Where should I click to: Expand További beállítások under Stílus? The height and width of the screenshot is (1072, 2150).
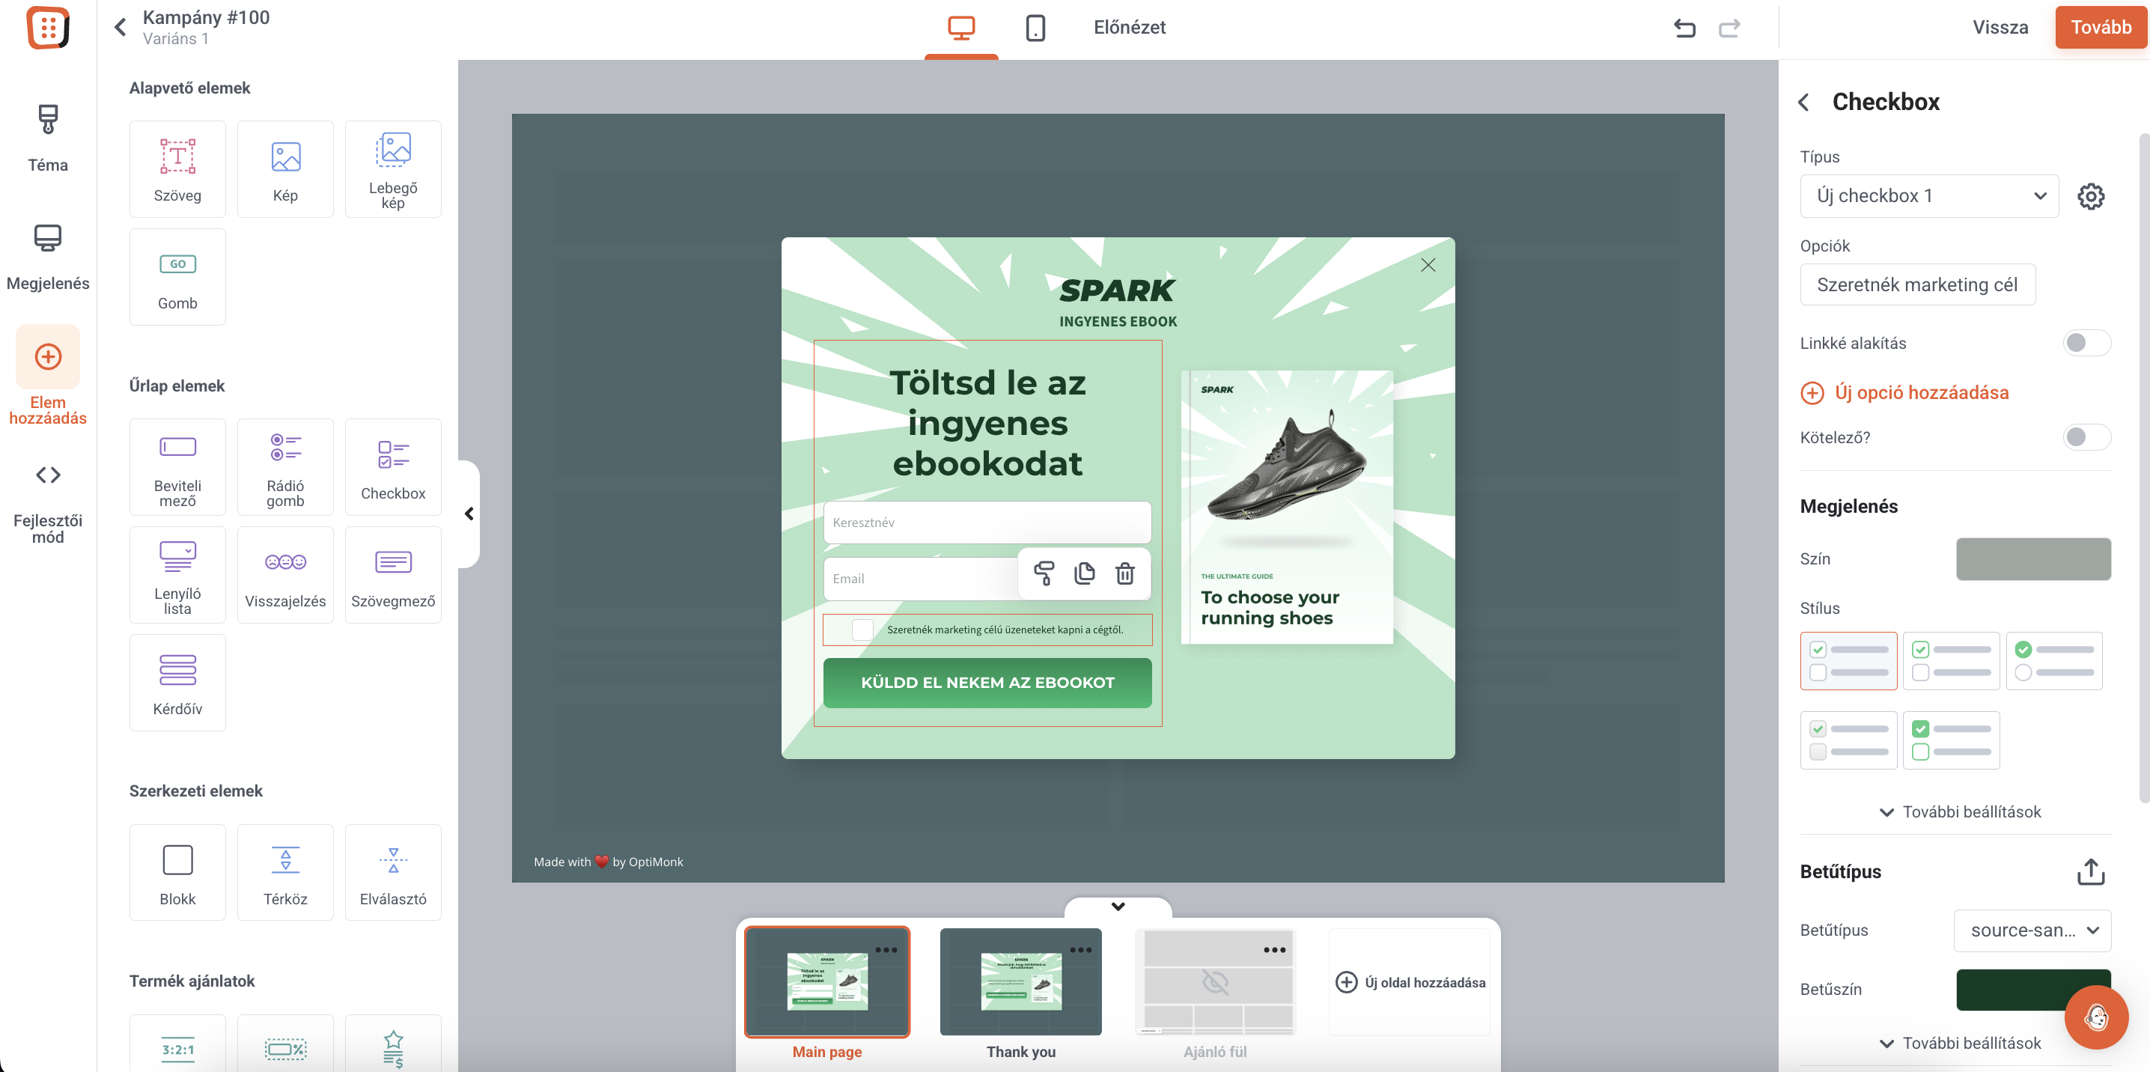1959,811
